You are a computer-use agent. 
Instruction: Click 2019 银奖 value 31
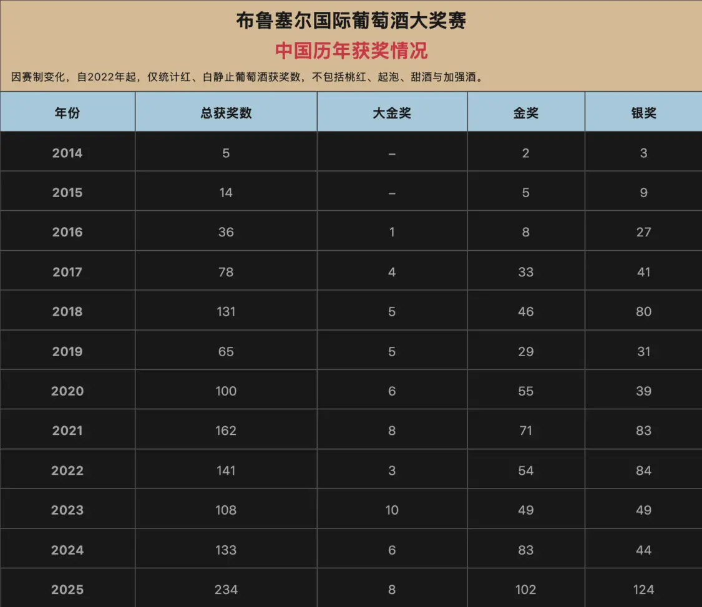(x=643, y=351)
